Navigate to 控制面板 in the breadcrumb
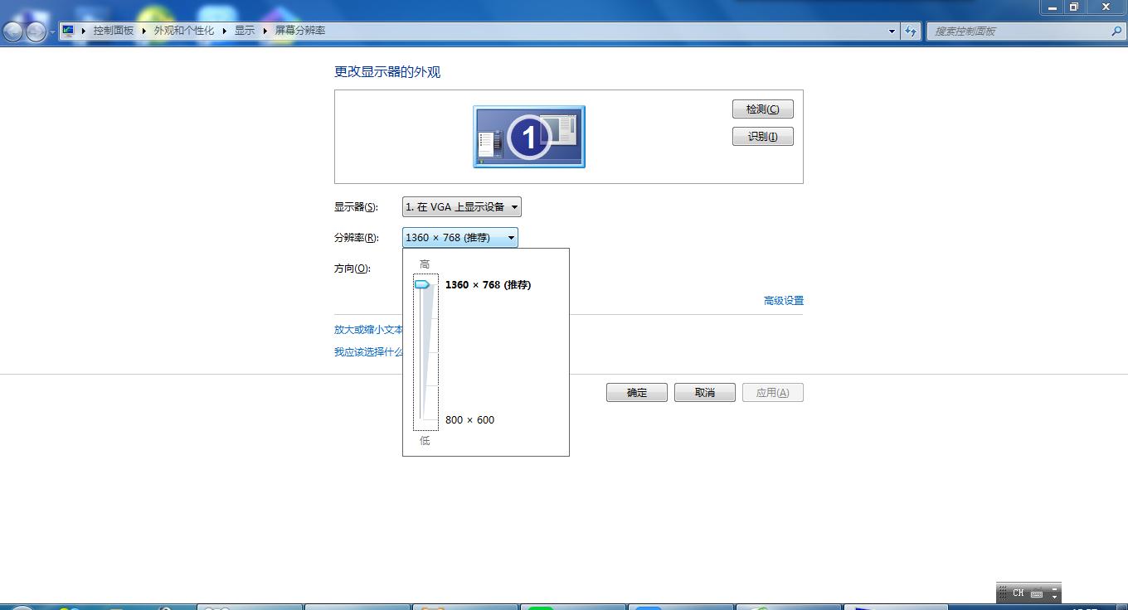The height and width of the screenshot is (610, 1128). pos(113,31)
